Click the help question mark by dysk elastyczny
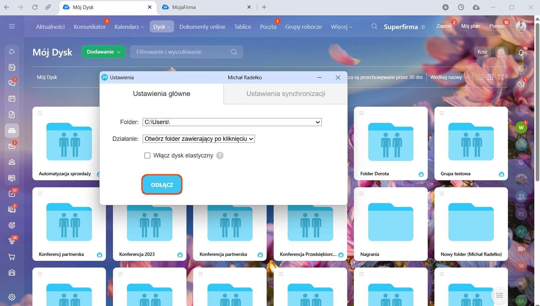Screen dimensions: 540x306 pyautogui.click(x=220, y=156)
